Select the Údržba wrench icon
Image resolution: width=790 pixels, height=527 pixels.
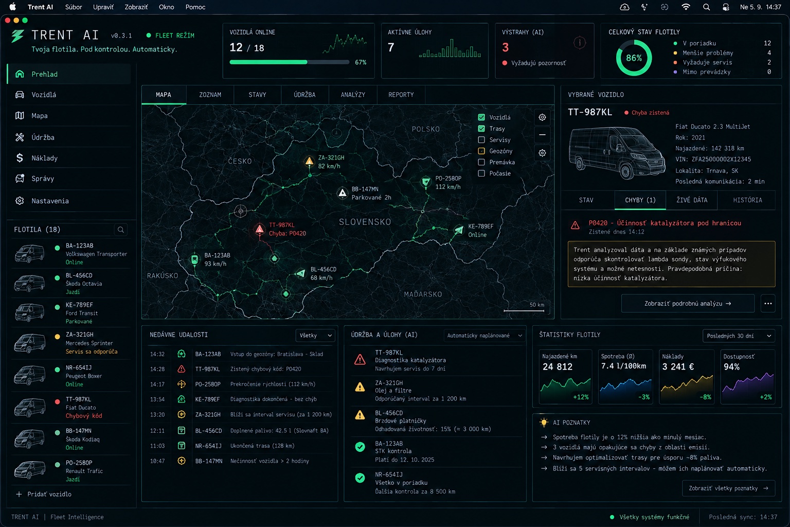[x=20, y=137]
